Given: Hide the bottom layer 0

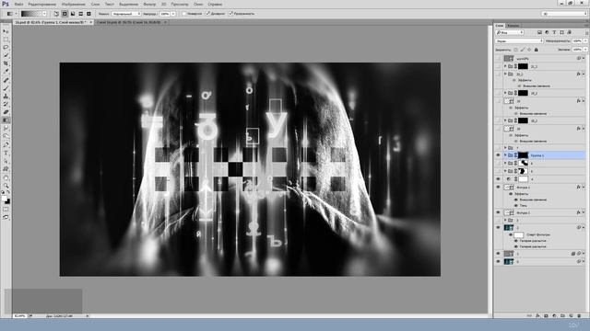Looking at the screenshot, I should tap(498, 261).
